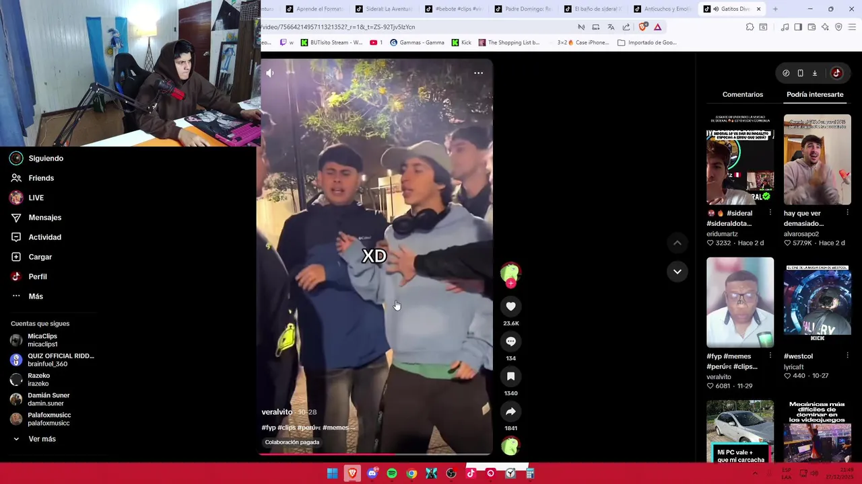Open the 'El baño de sideral' browser tab
This screenshot has width=862, height=484.
tap(593, 9)
